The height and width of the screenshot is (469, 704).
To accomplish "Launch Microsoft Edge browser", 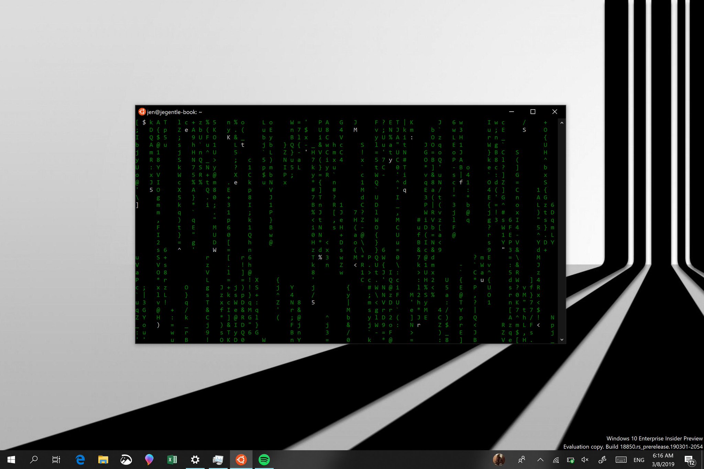I will click(x=80, y=460).
